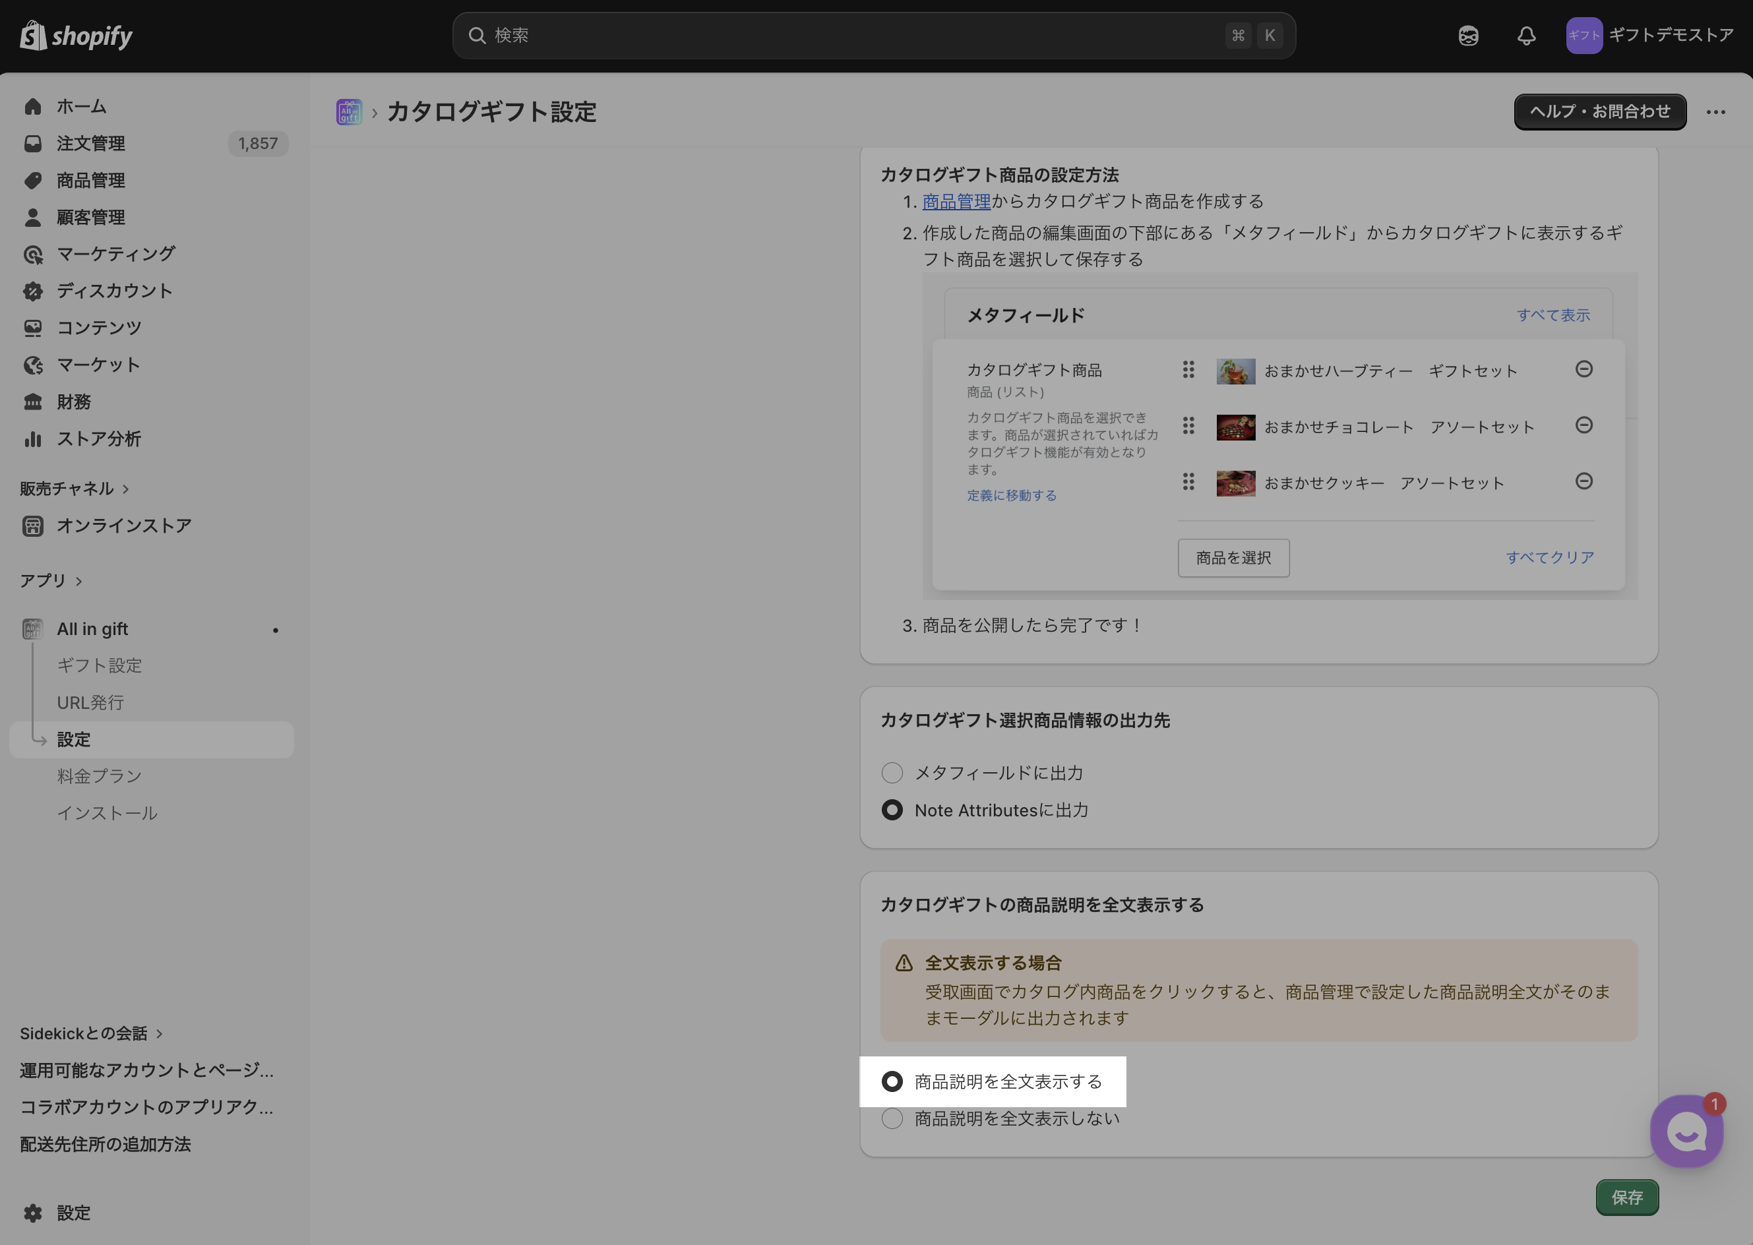The height and width of the screenshot is (1245, 1753).
Task: Choose 商品説明を全文表示しない option
Action: pyautogui.click(x=892, y=1118)
